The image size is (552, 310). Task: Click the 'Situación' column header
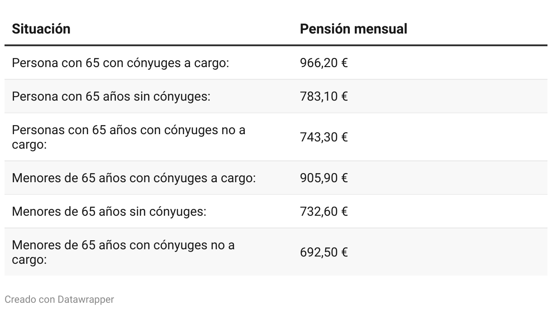coord(41,29)
